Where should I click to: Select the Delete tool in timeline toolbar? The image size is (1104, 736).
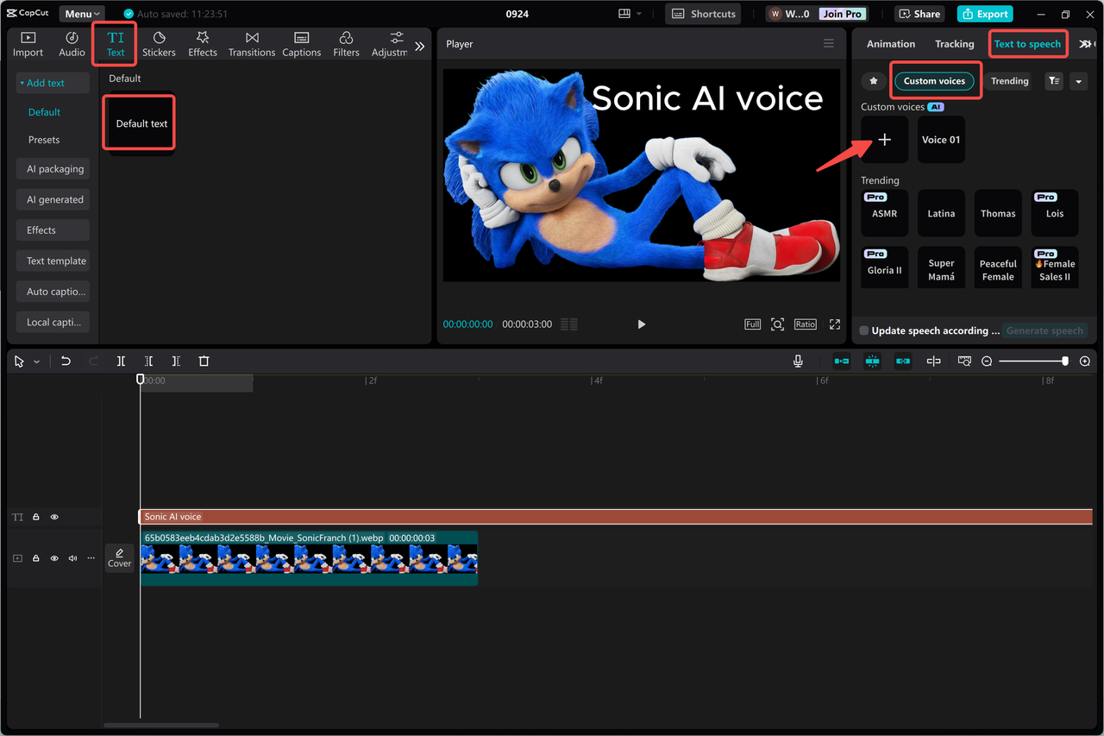[204, 361]
